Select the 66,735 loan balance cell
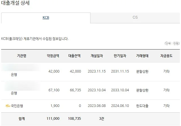The height and width of the screenshot is (126, 181). (75, 90)
